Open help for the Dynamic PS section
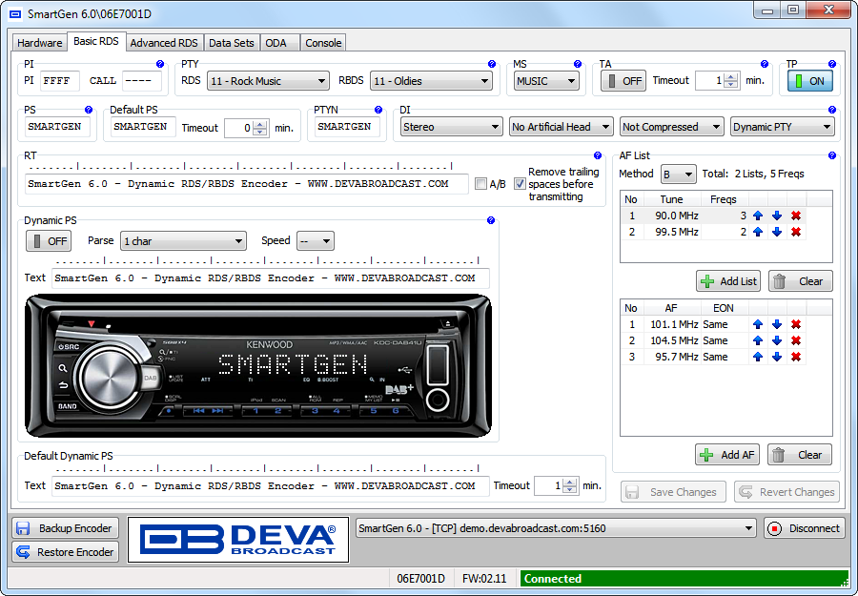 click(x=491, y=220)
